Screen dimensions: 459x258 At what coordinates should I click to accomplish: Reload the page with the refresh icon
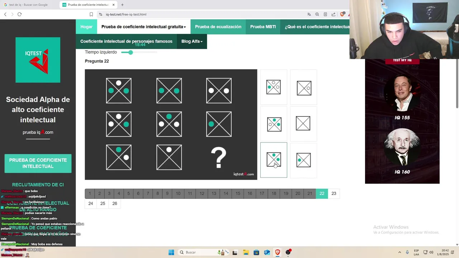[19, 14]
